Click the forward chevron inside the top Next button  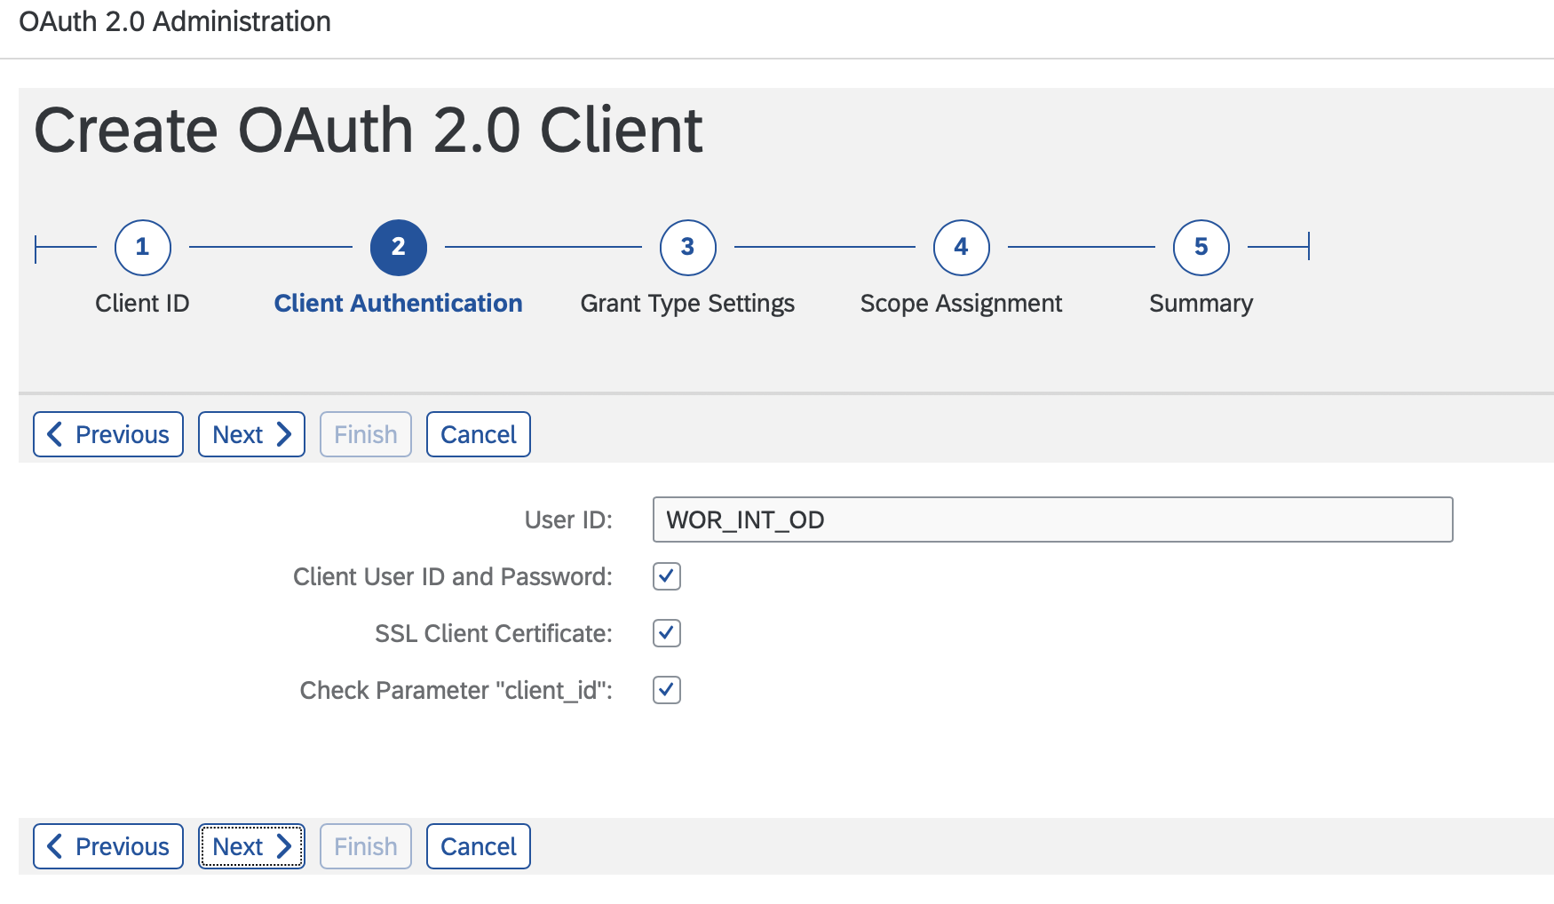(284, 434)
